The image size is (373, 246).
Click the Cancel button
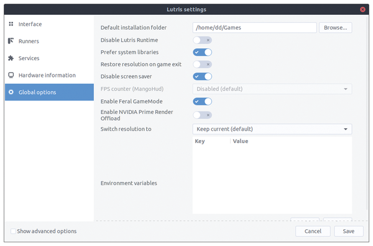(313, 231)
